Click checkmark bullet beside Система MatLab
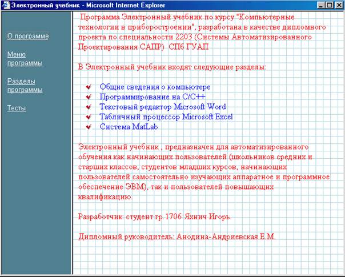345x277 pixels. point(89,127)
